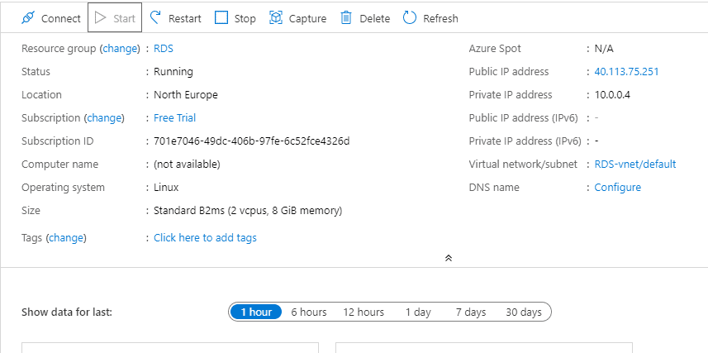The width and height of the screenshot is (708, 353).
Task: Select the 1 hour time range
Action: (x=256, y=312)
